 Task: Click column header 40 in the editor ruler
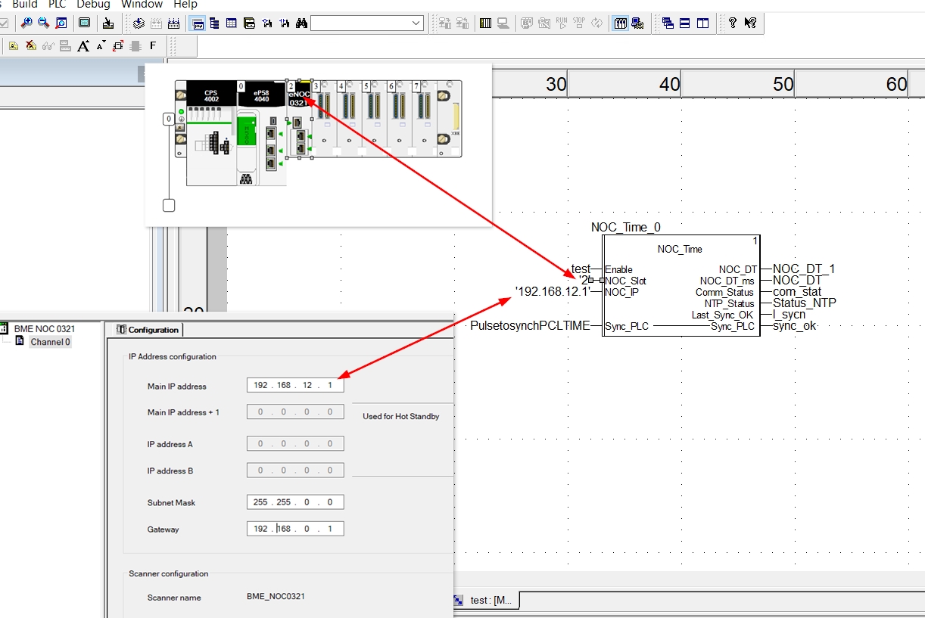pyautogui.click(x=669, y=84)
